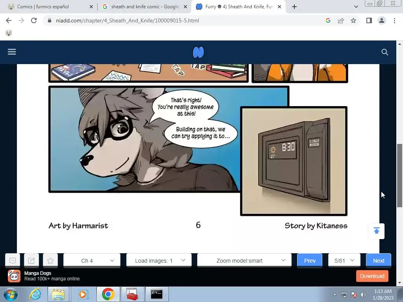Show hidden tray icons arrow
Viewport: 403px width, 302px height.
pyautogui.click(x=335, y=295)
